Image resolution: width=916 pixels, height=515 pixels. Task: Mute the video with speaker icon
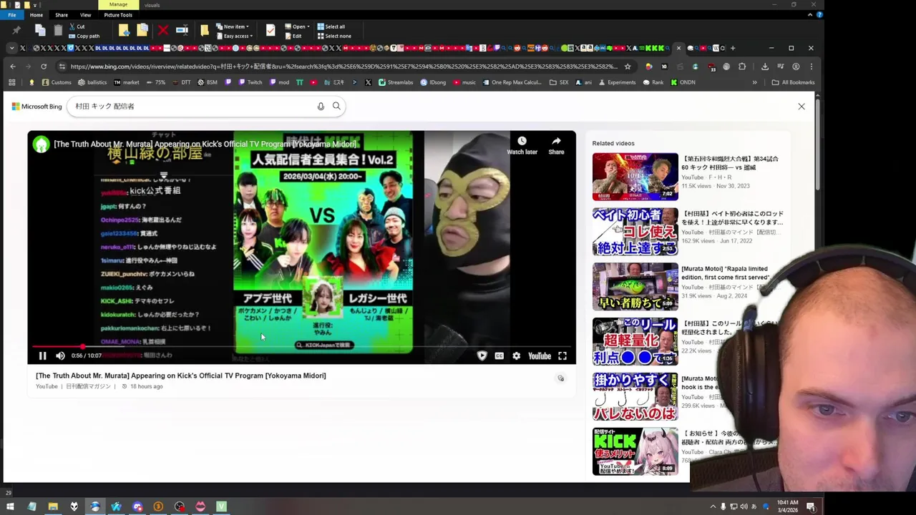tap(60, 355)
